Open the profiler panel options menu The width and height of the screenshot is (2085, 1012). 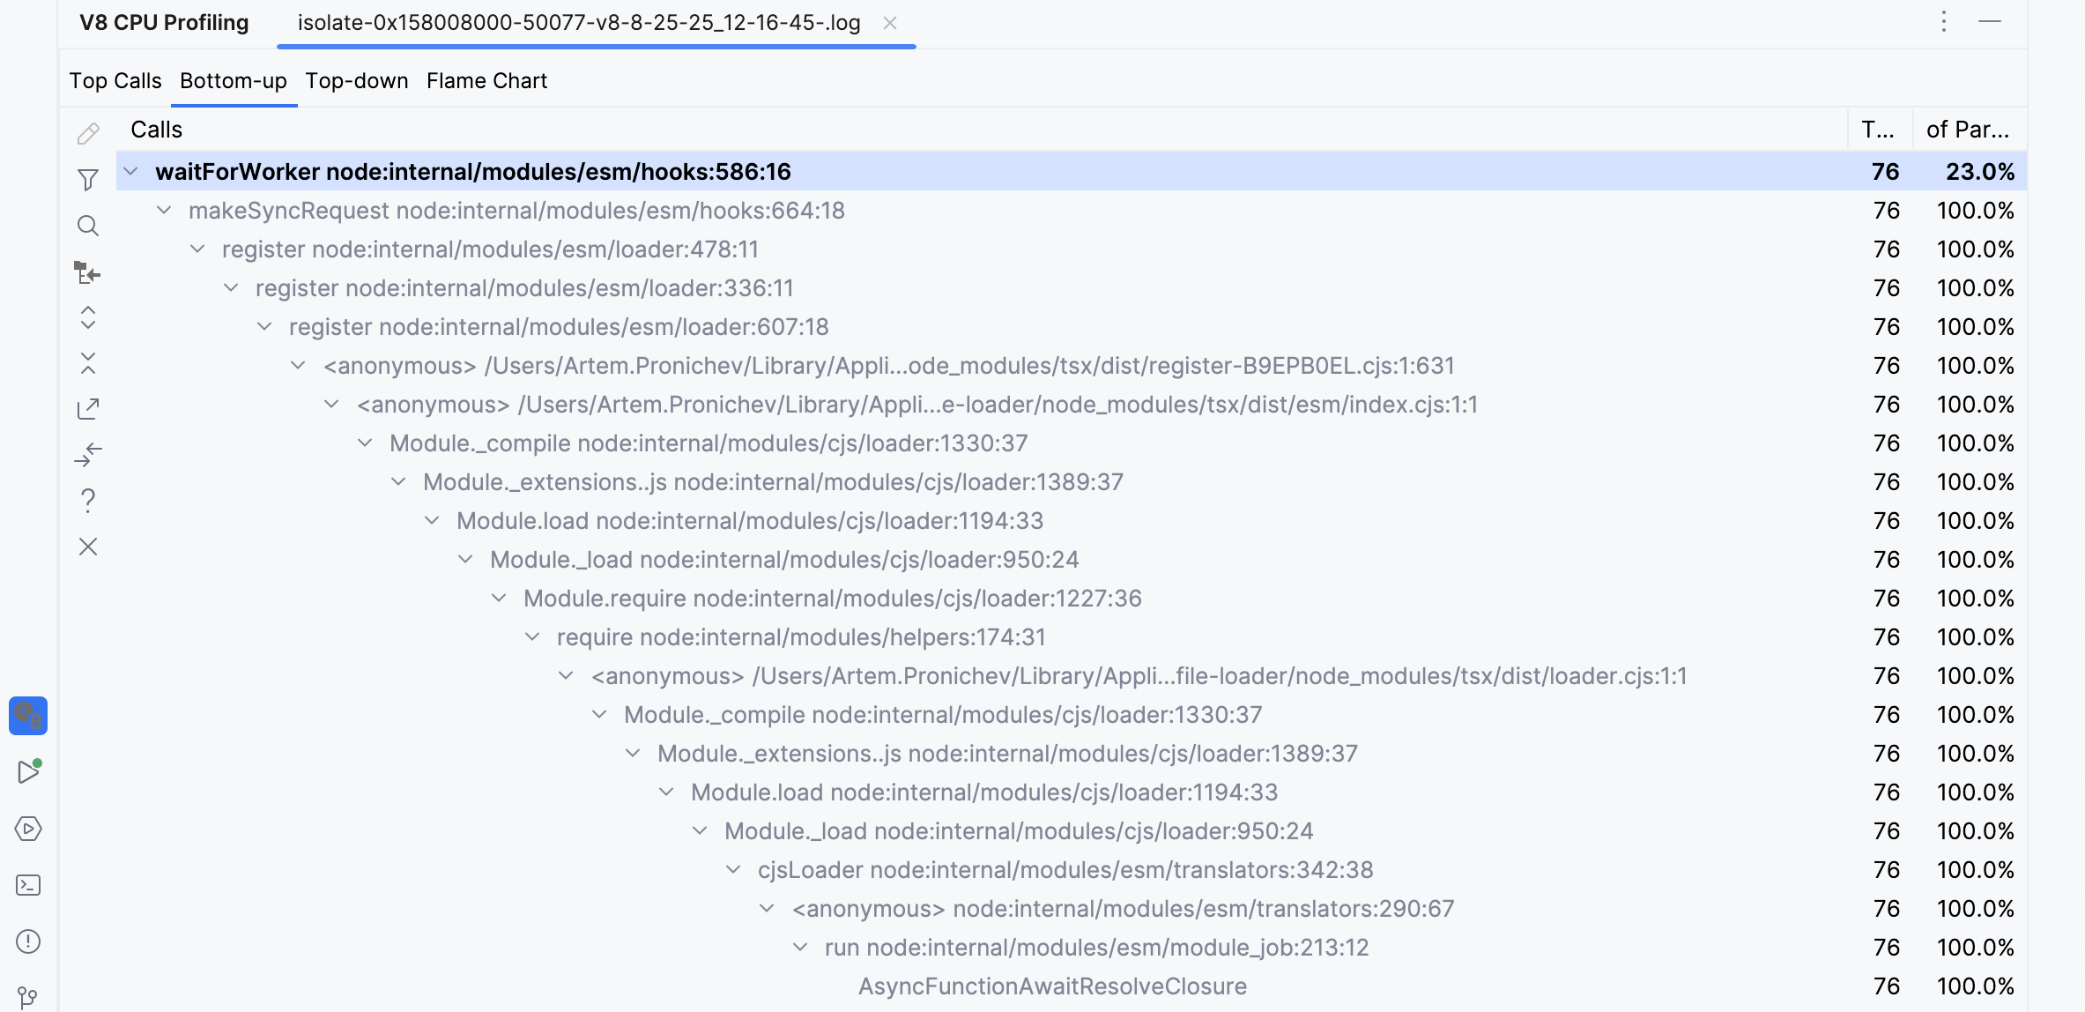pos(1942,22)
